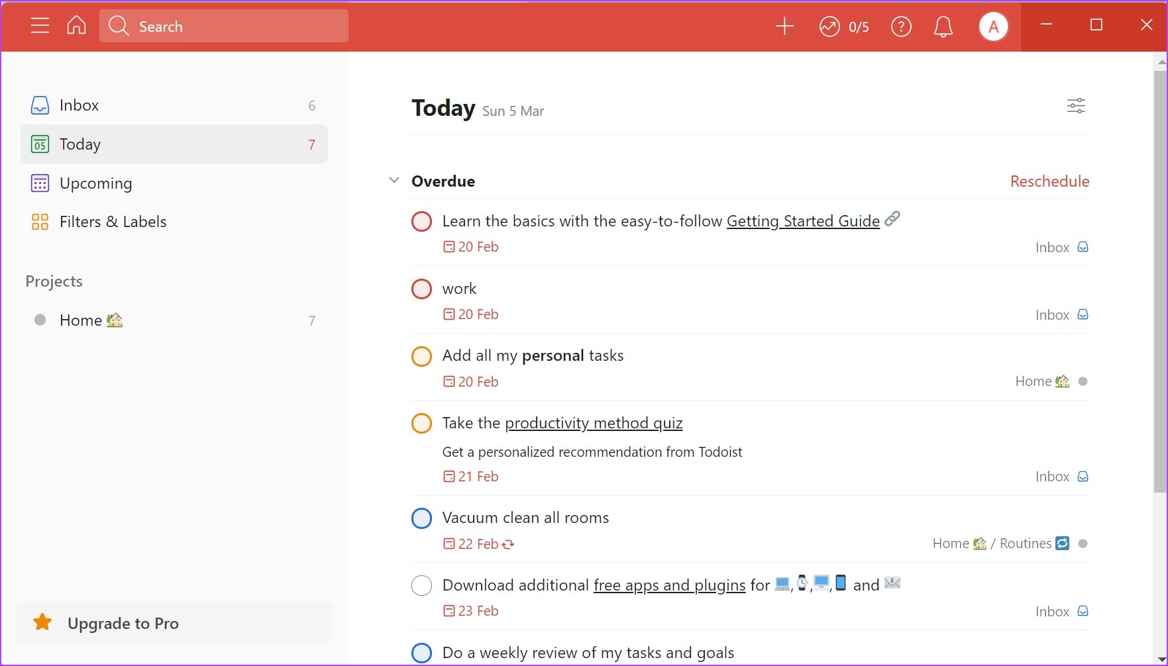Open Quick Add task plus icon
This screenshot has width=1168, height=666.
click(x=784, y=26)
